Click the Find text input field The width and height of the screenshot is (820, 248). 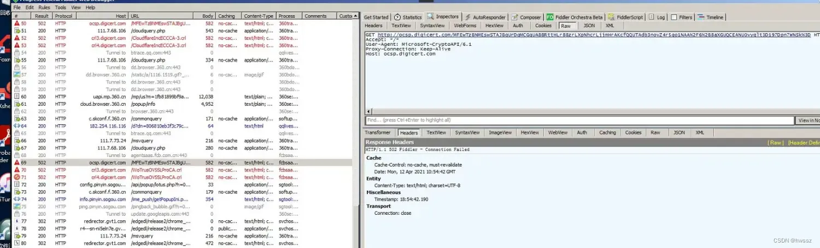[x=579, y=120]
